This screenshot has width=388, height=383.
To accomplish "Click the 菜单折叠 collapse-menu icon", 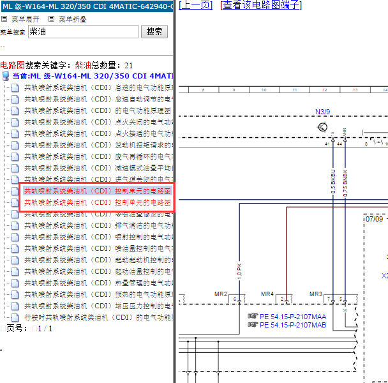I will point(51,19).
